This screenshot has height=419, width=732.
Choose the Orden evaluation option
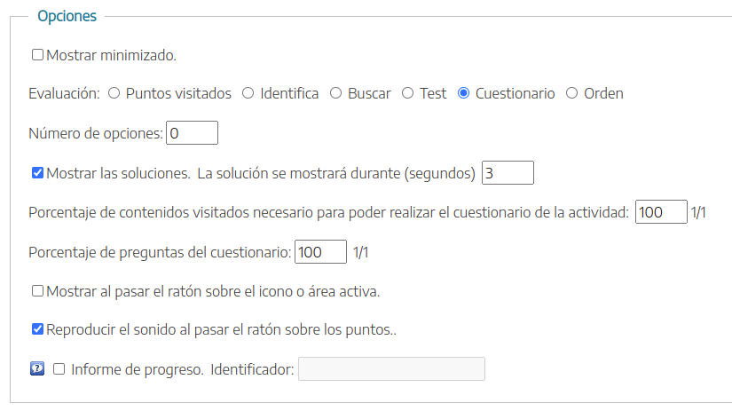point(572,93)
